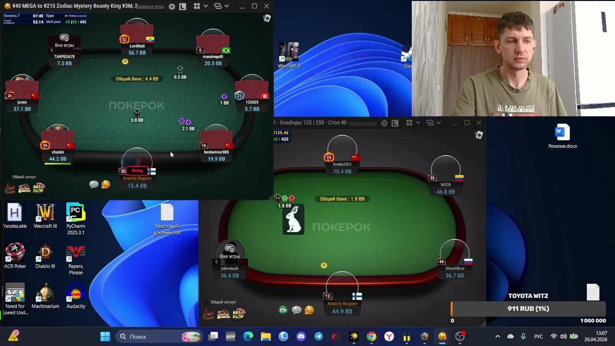
Task: Expand chip display dropdown arrow in top-left poker window
Action: click(x=226, y=7)
